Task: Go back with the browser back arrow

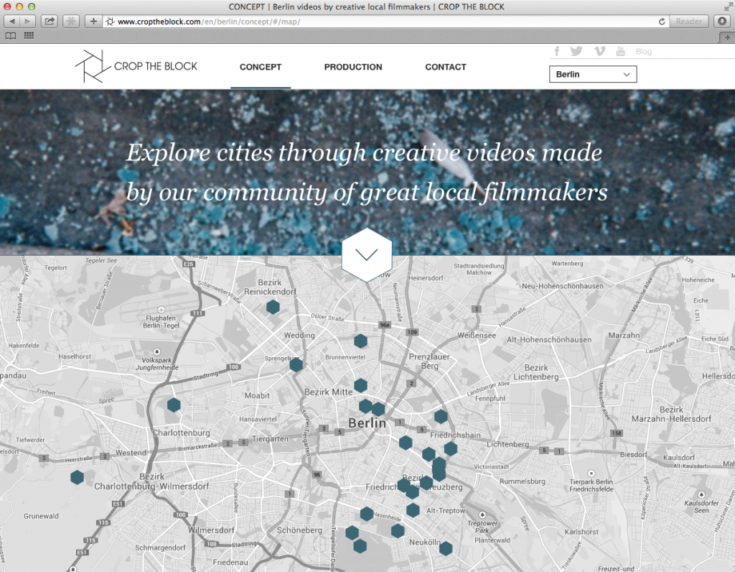Action: pyautogui.click(x=11, y=21)
